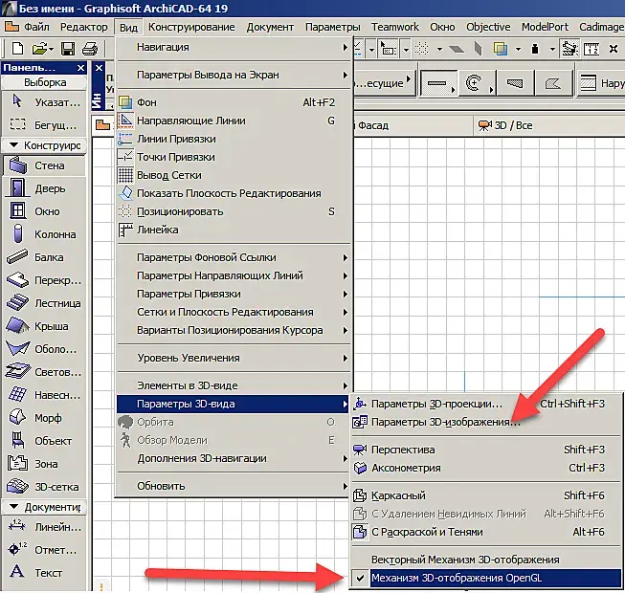Toggle Фон (Trace) option in menu

click(234, 102)
